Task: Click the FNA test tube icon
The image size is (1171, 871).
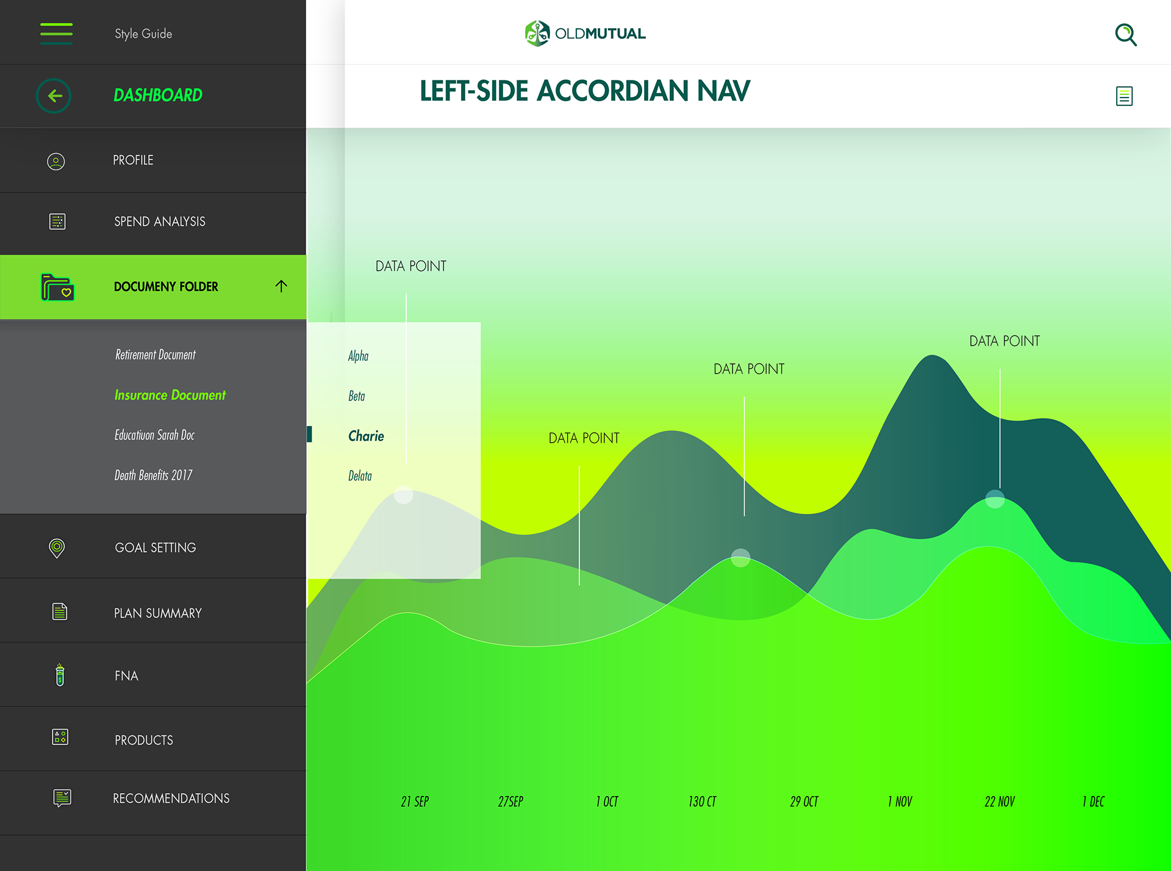Action: [60, 675]
